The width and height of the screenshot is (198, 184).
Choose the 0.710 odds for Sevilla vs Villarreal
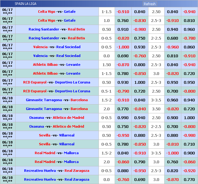click(x=189, y=144)
